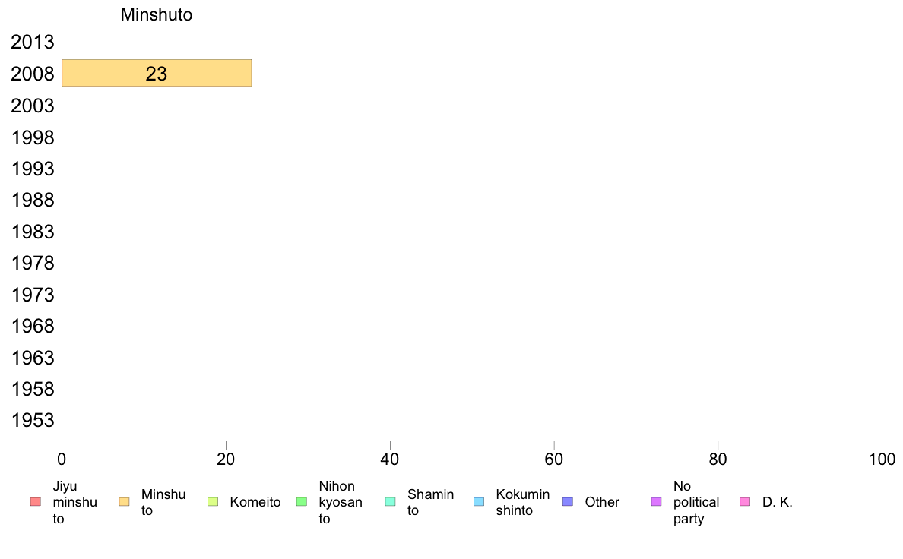The image size is (903, 559).
Task: Click the 1973 year label
Action: click(32, 295)
